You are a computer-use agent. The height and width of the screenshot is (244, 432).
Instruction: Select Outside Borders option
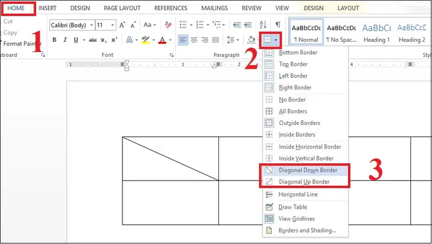coord(305,123)
